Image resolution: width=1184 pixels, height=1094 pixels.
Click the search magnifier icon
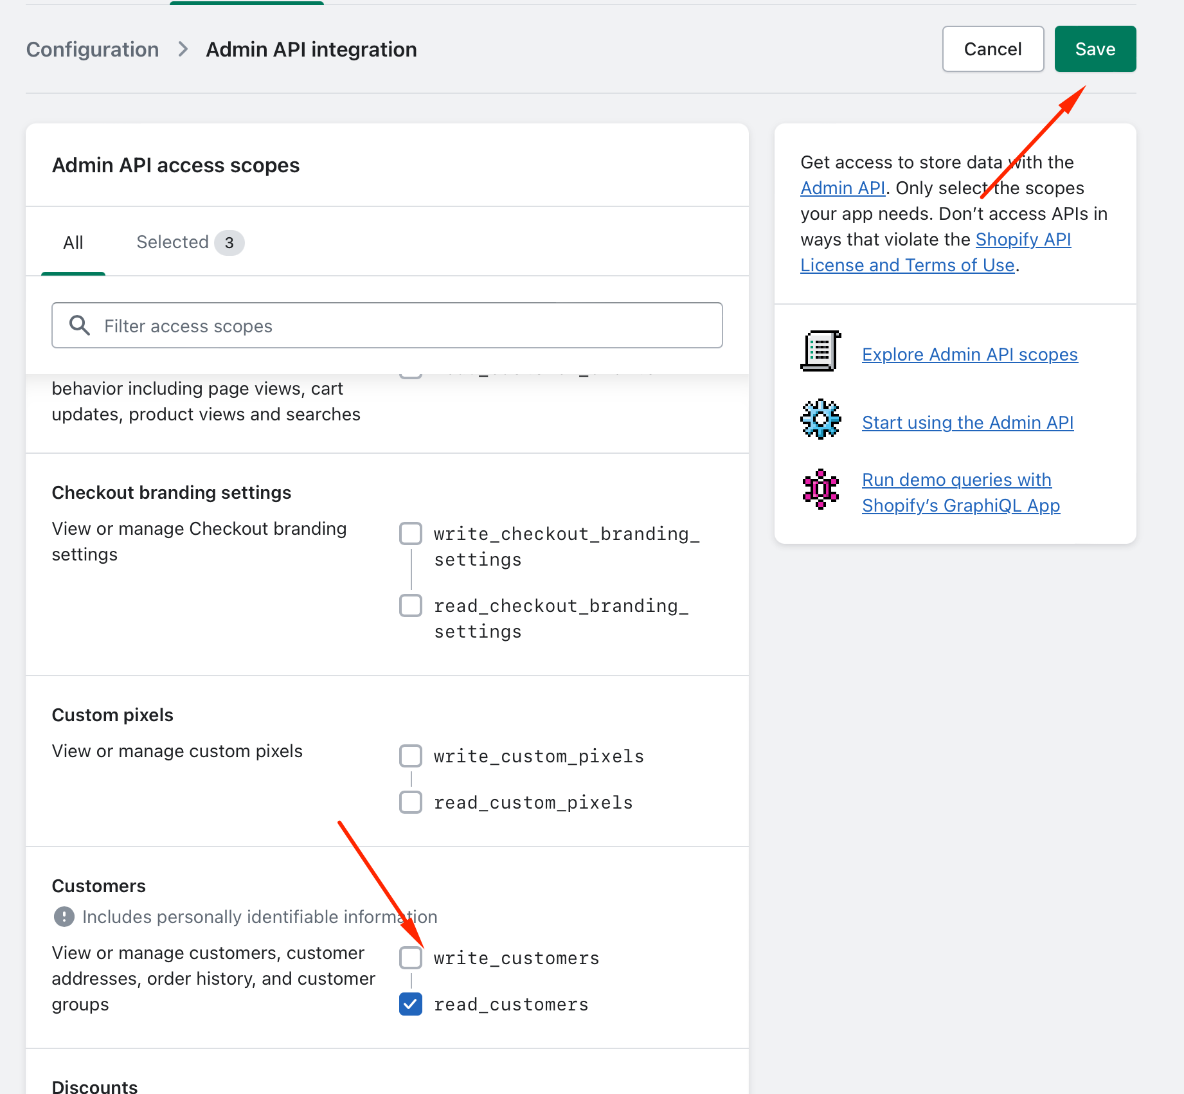[80, 325]
